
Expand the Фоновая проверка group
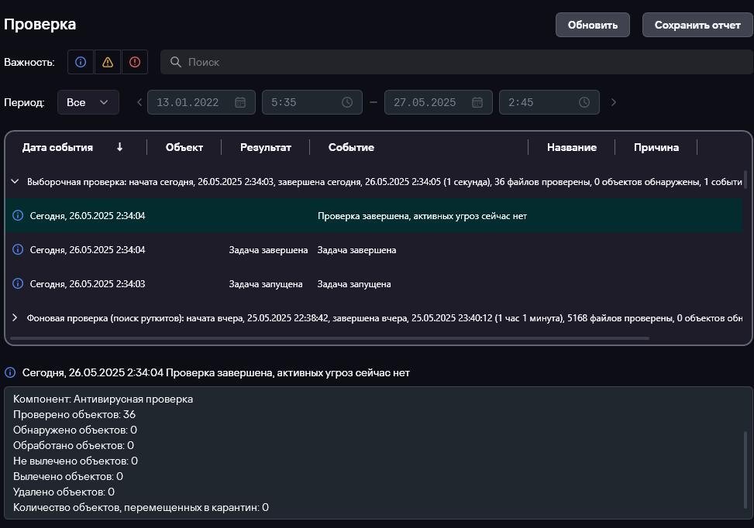pyautogui.click(x=15, y=317)
